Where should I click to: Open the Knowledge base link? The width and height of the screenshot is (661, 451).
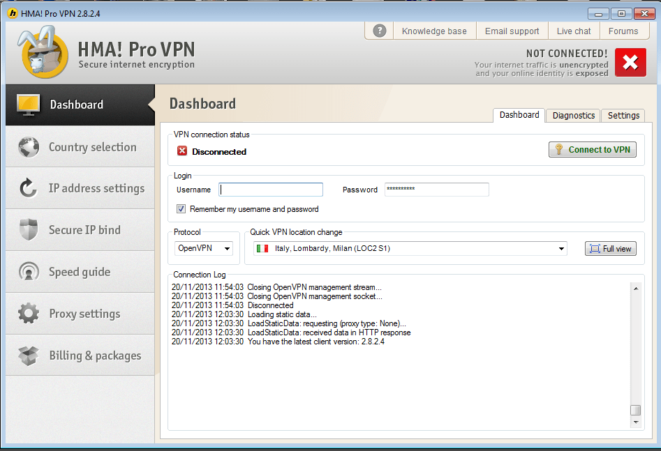[x=434, y=31]
